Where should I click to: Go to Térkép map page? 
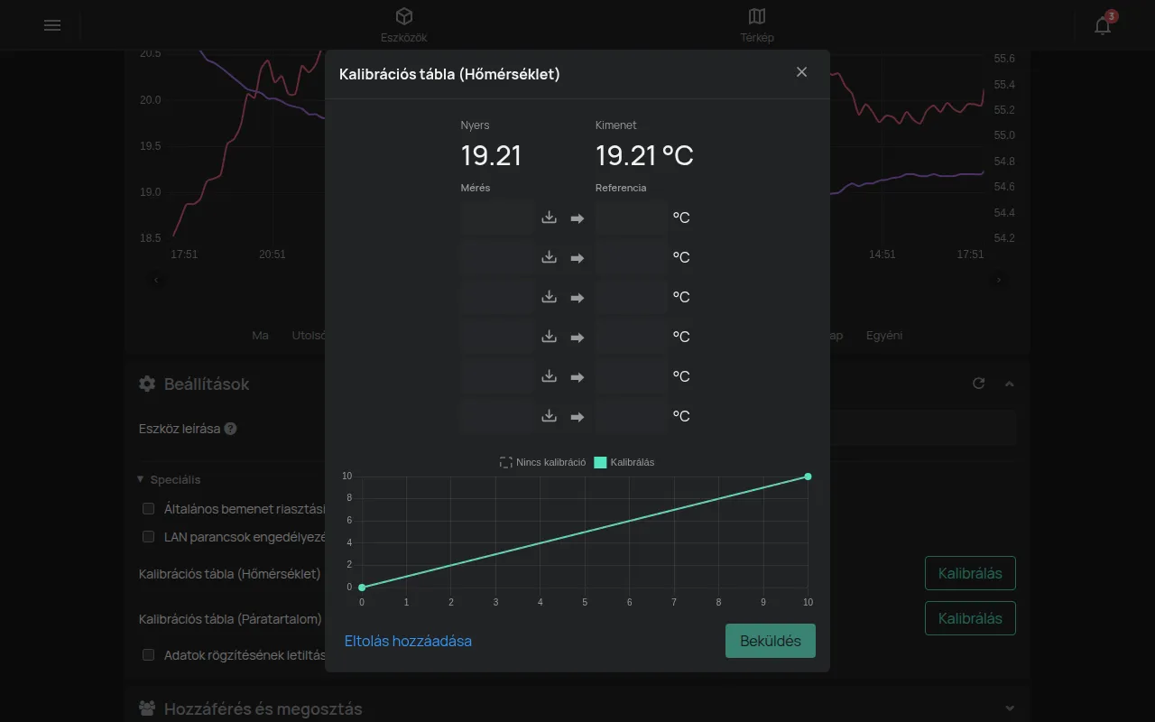click(x=757, y=25)
